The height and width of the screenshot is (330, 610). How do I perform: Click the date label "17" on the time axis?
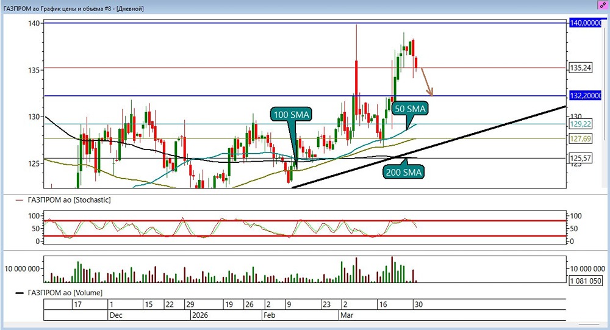click(x=77, y=304)
